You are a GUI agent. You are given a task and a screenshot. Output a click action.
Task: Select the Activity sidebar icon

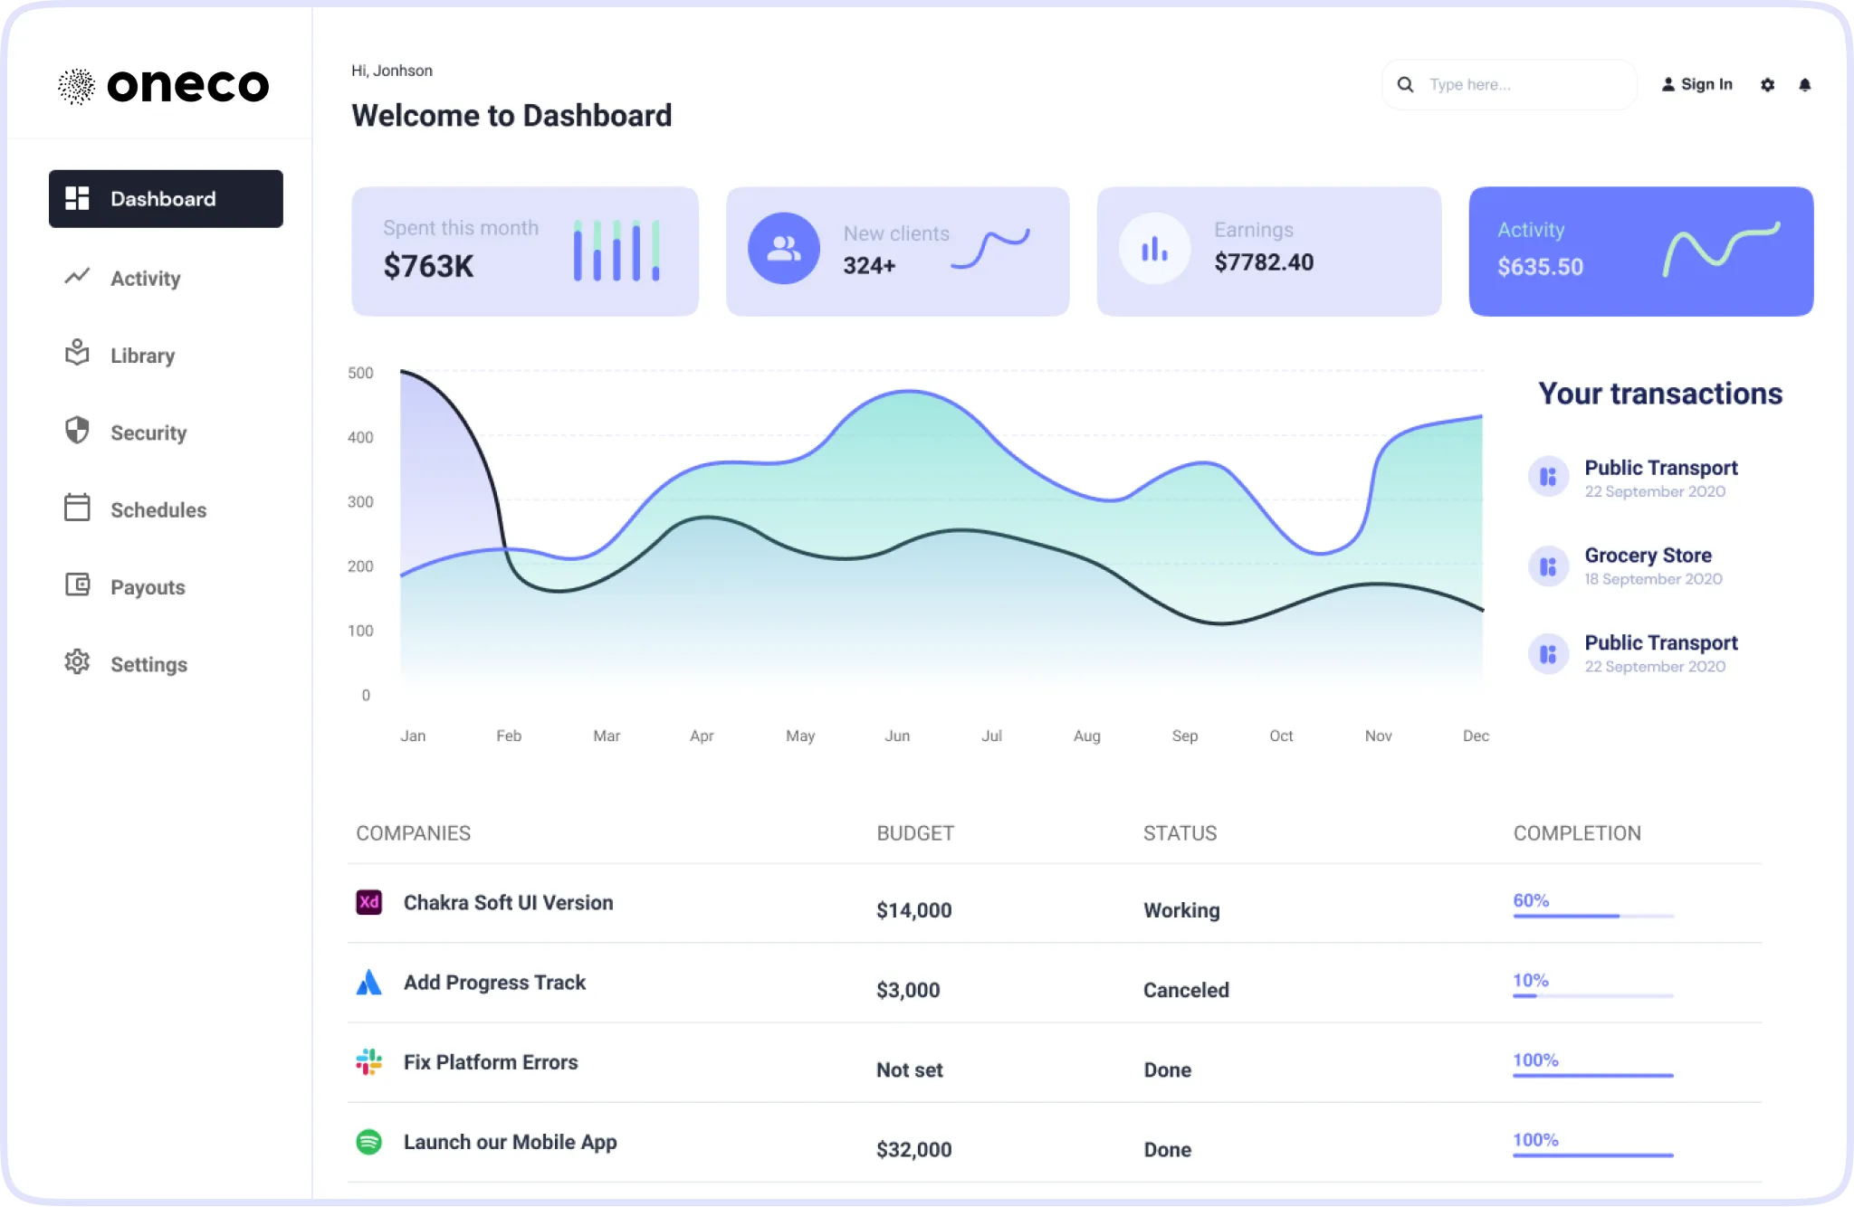pyautogui.click(x=78, y=278)
